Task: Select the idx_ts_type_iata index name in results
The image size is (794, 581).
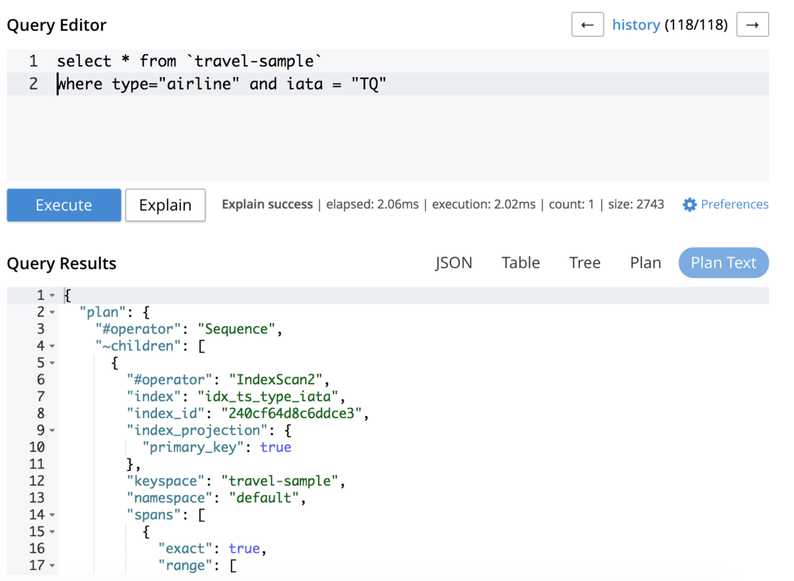Action: 269,396
